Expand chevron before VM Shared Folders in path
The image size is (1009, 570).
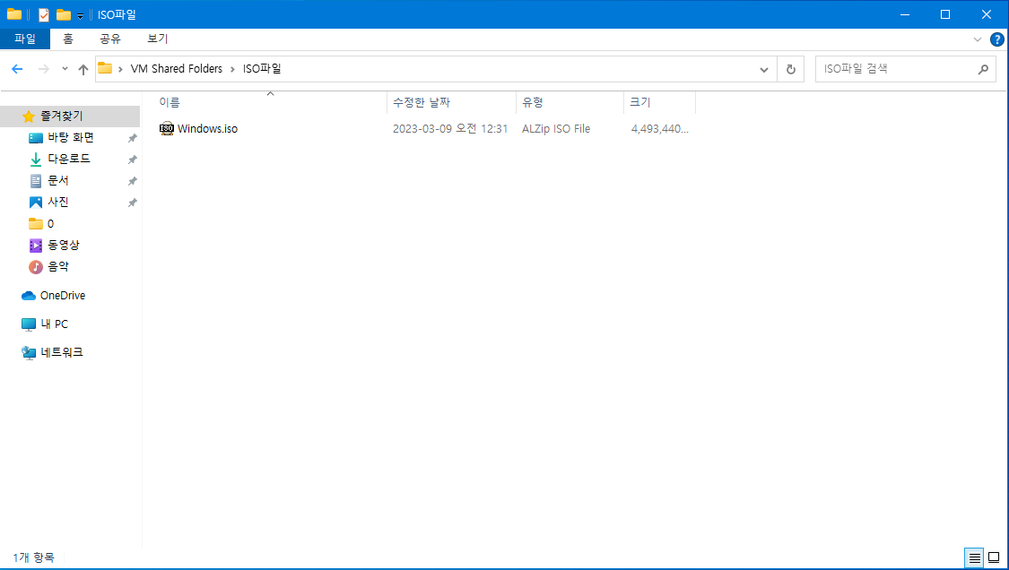pyautogui.click(x=120, y=70)
